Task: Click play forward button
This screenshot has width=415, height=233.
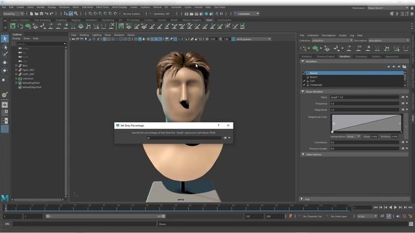Action: click(396, 208)
